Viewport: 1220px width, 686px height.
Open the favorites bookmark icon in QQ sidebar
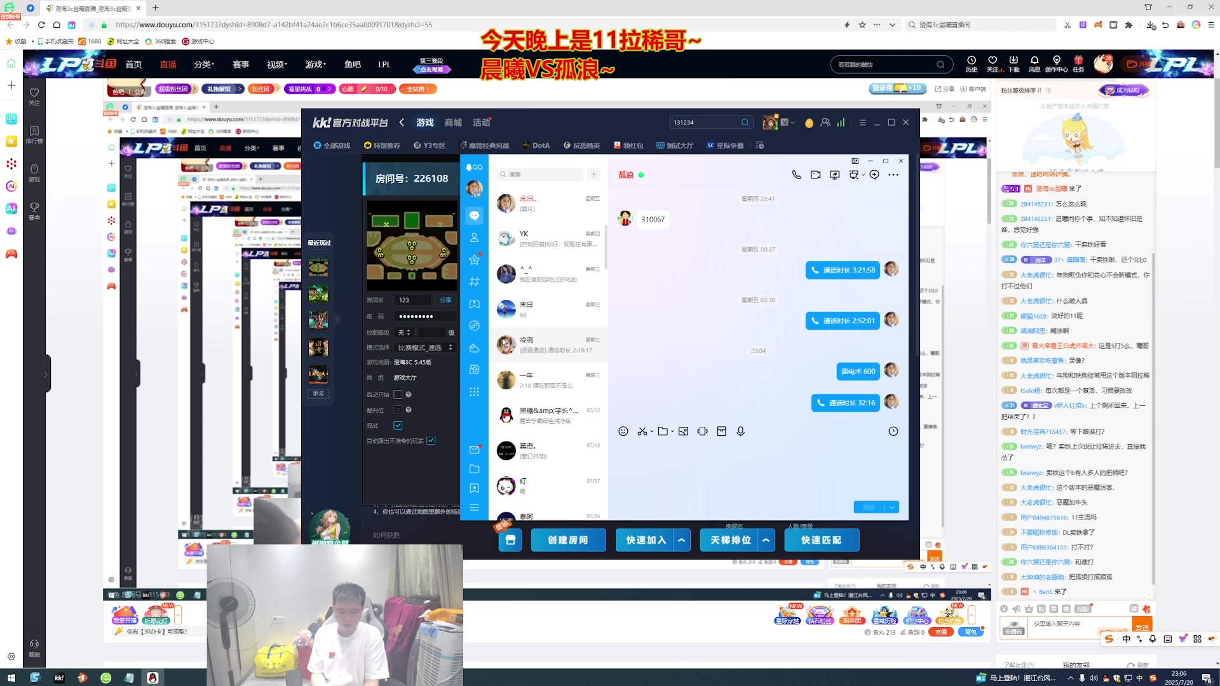click(474, 488)
